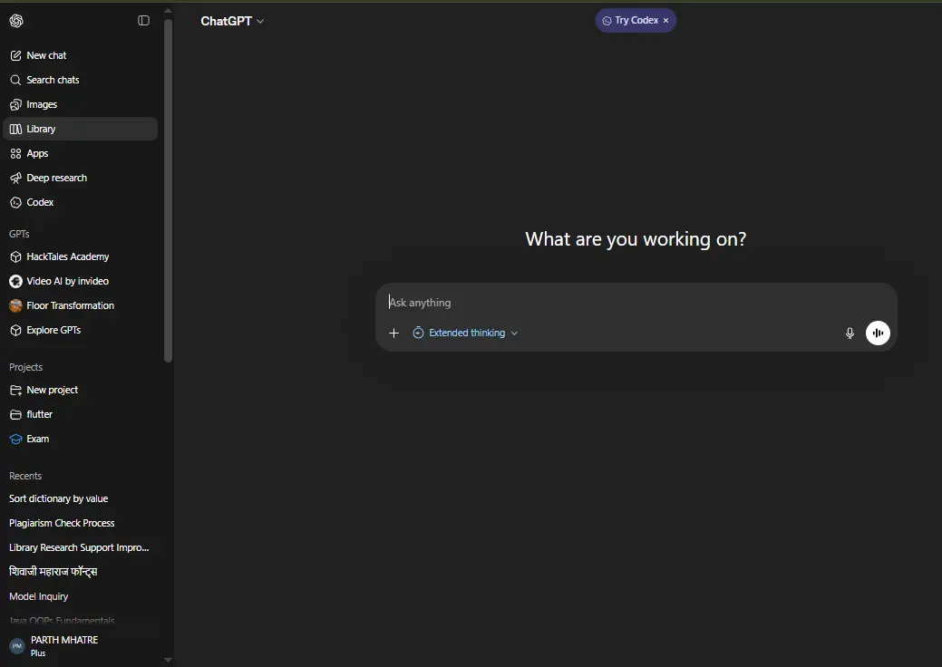Click the Apps grid icon
This screenshot has width=942, height=667.
[x=16, y=154]
